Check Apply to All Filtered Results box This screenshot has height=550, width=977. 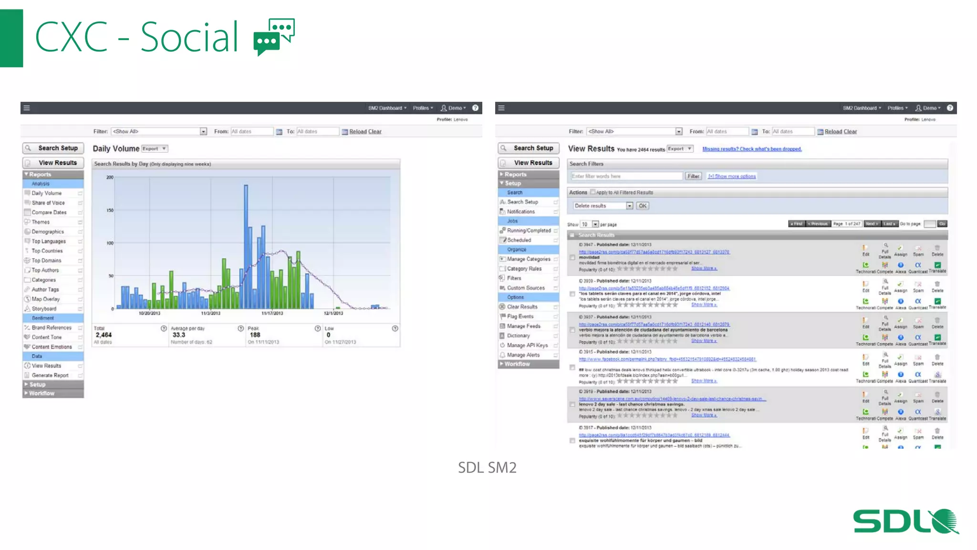pos(592,192)
